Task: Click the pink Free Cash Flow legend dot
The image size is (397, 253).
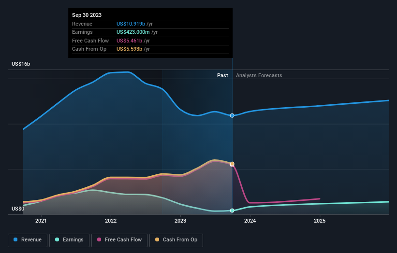Action: (x=99, y=239)
